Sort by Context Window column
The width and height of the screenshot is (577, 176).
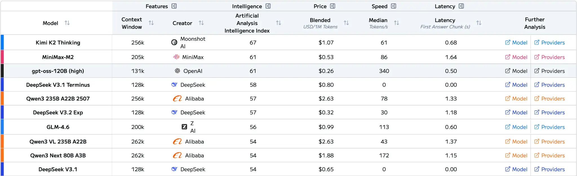tap(151, 23)
